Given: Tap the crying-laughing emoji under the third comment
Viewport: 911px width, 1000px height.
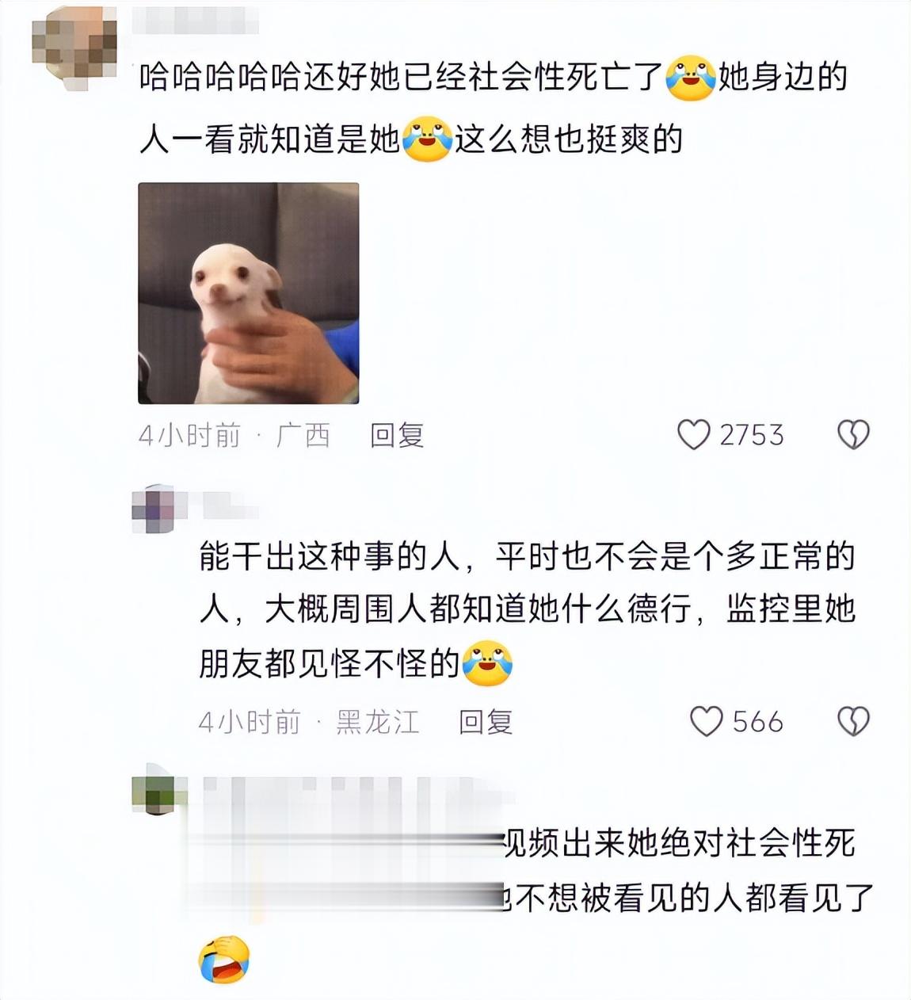Looking at the screenshot, I should (x=224, y=959).
